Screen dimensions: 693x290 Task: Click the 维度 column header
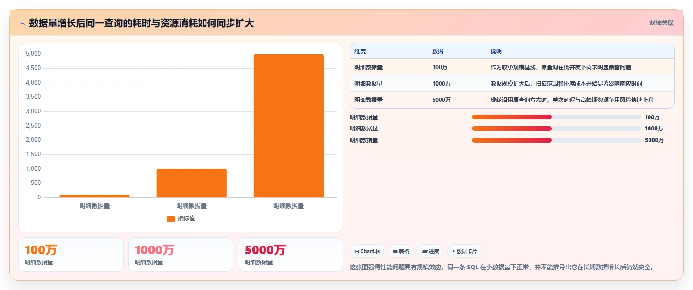tap(360, 51)
